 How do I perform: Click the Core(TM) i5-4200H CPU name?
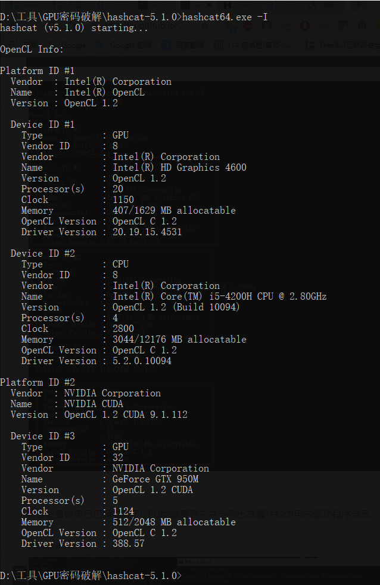[x=219, y=296]
